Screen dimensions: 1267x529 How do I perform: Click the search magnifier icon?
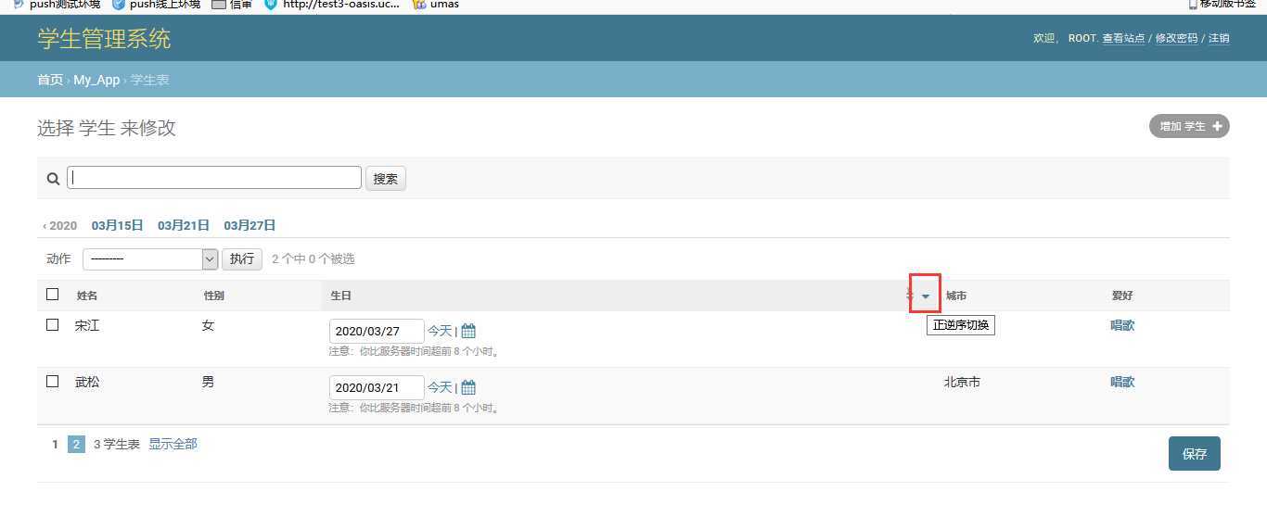[x=53, y=179]
